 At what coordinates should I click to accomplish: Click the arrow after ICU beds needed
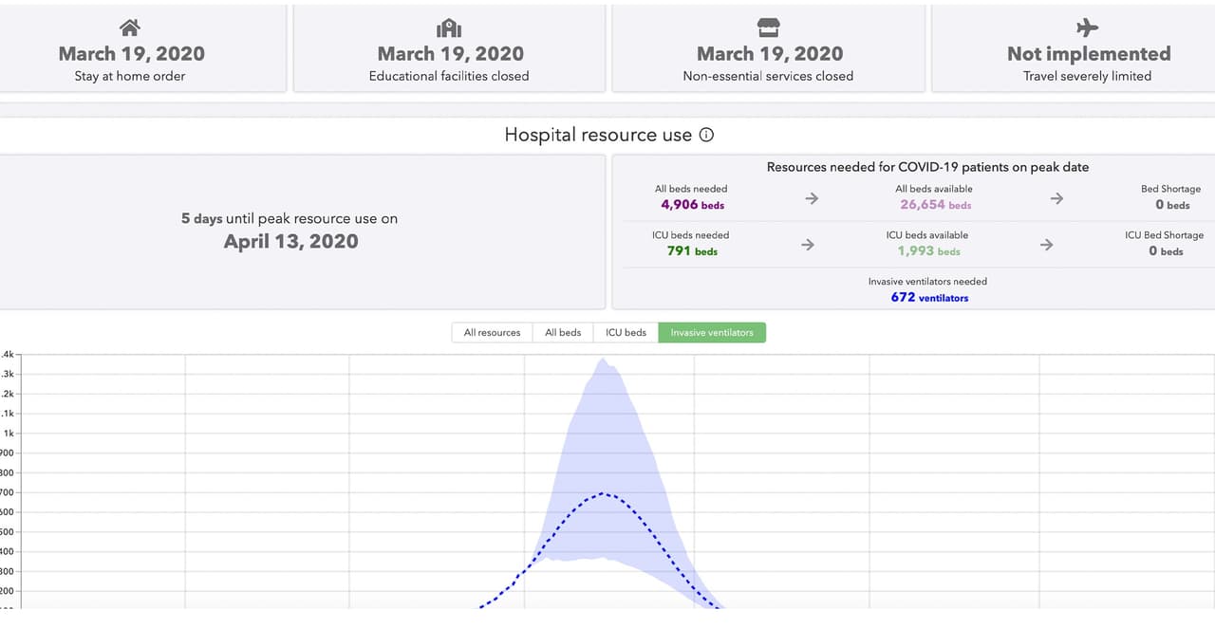coord(808,245)
